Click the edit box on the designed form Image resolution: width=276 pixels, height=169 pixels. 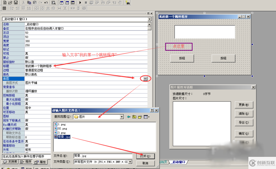pos(205,32)
